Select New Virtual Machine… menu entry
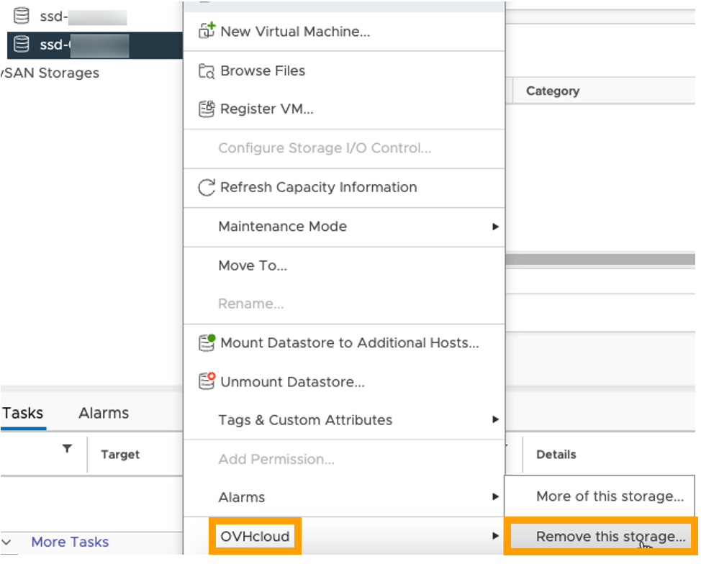Screen dimensions: 701x564 [x=344, y=31]
